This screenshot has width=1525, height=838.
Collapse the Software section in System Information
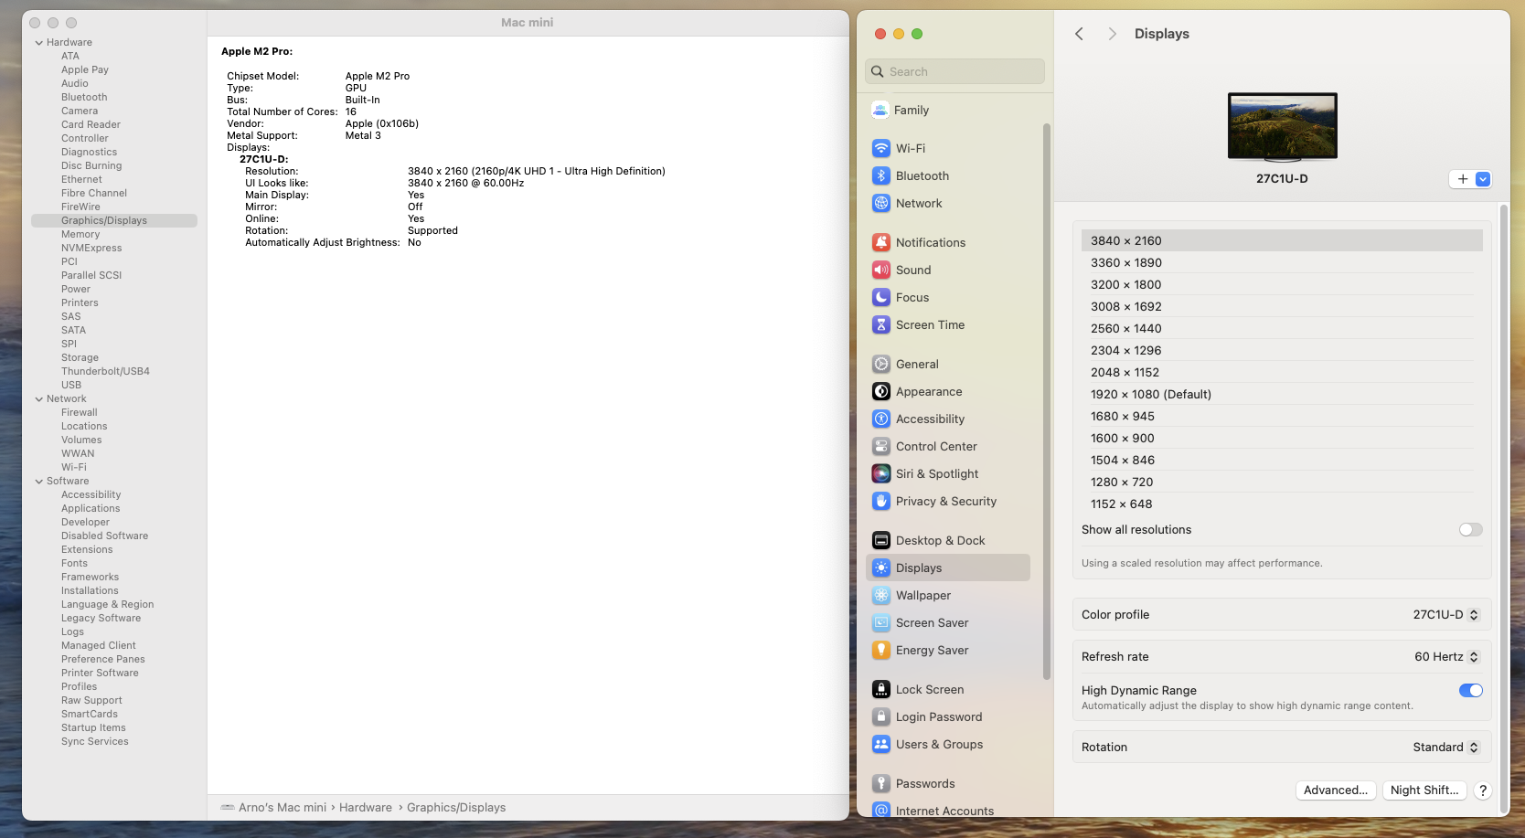[38, 482]
